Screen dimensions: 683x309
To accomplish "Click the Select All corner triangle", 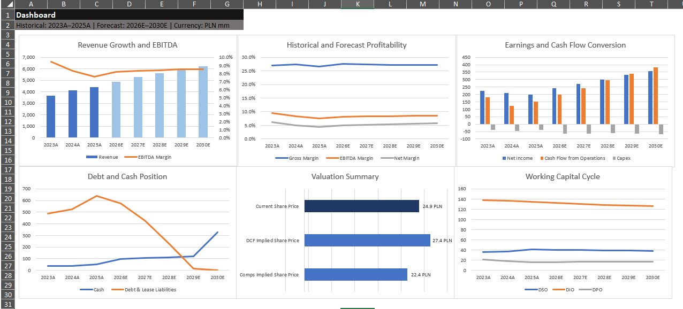I will point(7,4).
